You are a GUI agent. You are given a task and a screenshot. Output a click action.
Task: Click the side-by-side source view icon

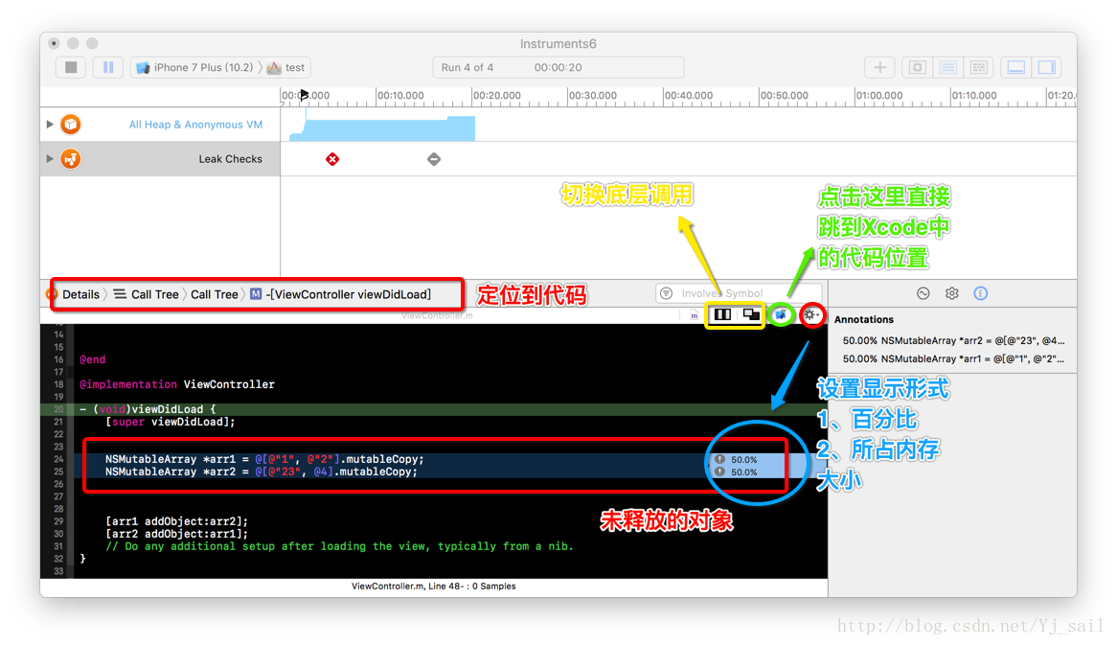723,314
